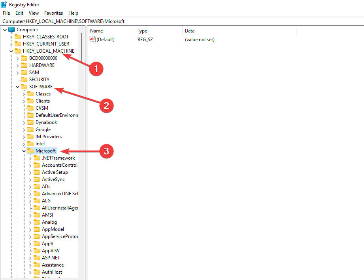Click the AppV folder icon
364x280 pixels.
coord(37,244)
